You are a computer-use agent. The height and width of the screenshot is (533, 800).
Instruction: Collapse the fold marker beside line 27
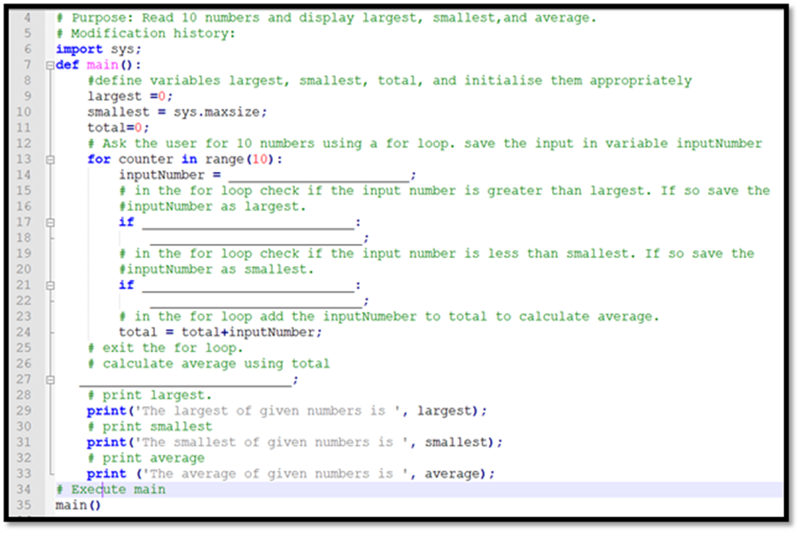coord(49,379)
